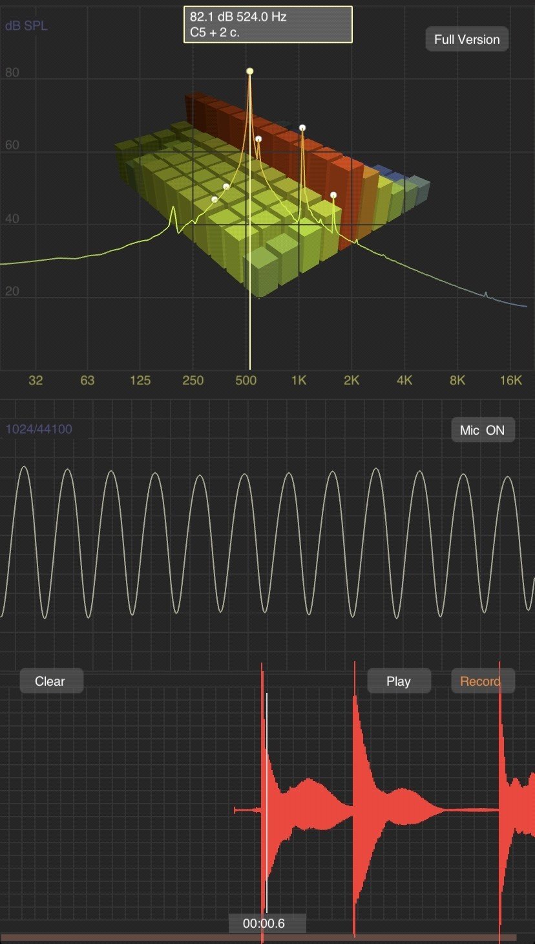Click the 60 dB scale label

pyautogui.click(x=12, y=146)
